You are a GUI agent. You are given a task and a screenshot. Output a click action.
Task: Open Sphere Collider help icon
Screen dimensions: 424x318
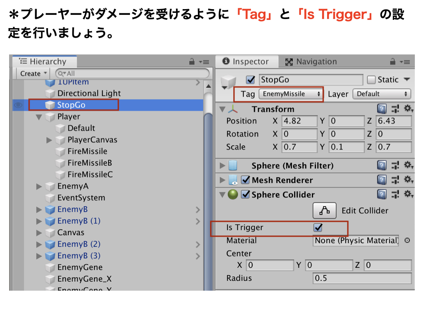click(x=381, y=195)
